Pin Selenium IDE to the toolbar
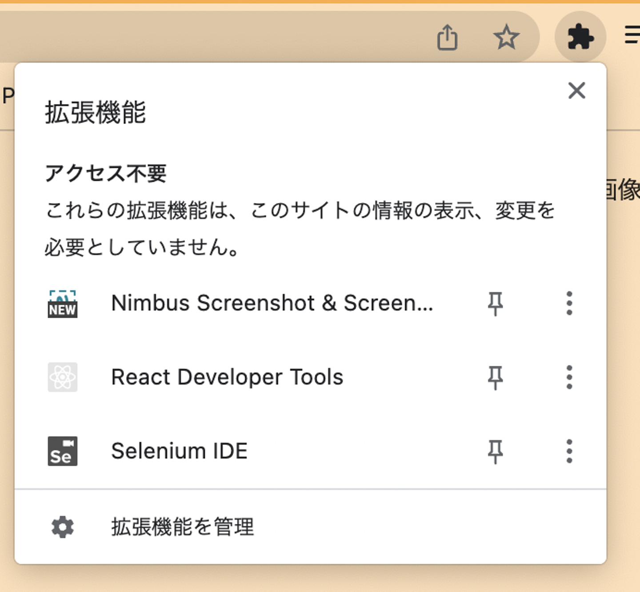 (495, 452)
